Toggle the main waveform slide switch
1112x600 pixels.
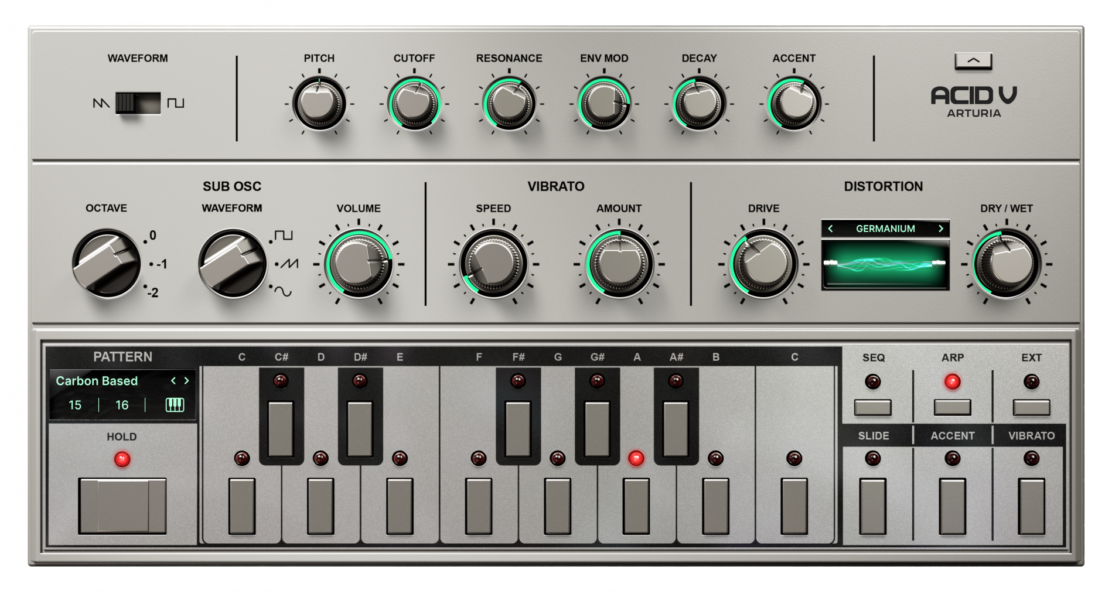(138, 103)
